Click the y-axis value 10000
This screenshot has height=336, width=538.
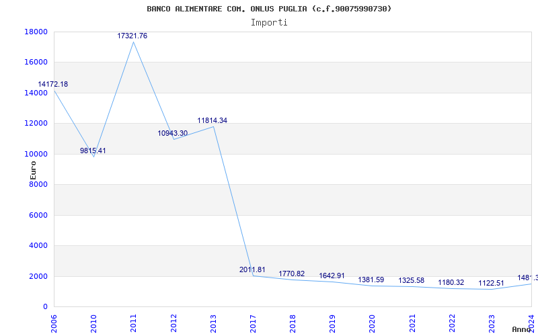coord(36,154)
